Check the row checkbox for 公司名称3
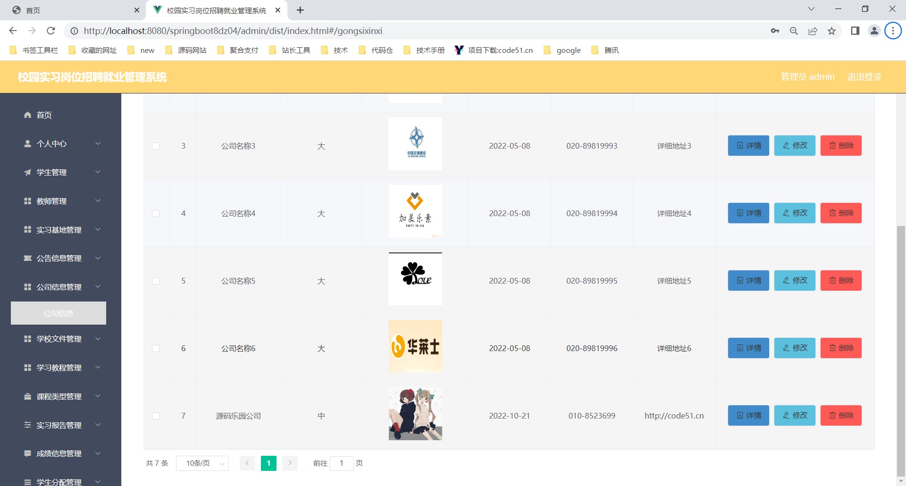 pyautogui.click(x=156, y=146)
